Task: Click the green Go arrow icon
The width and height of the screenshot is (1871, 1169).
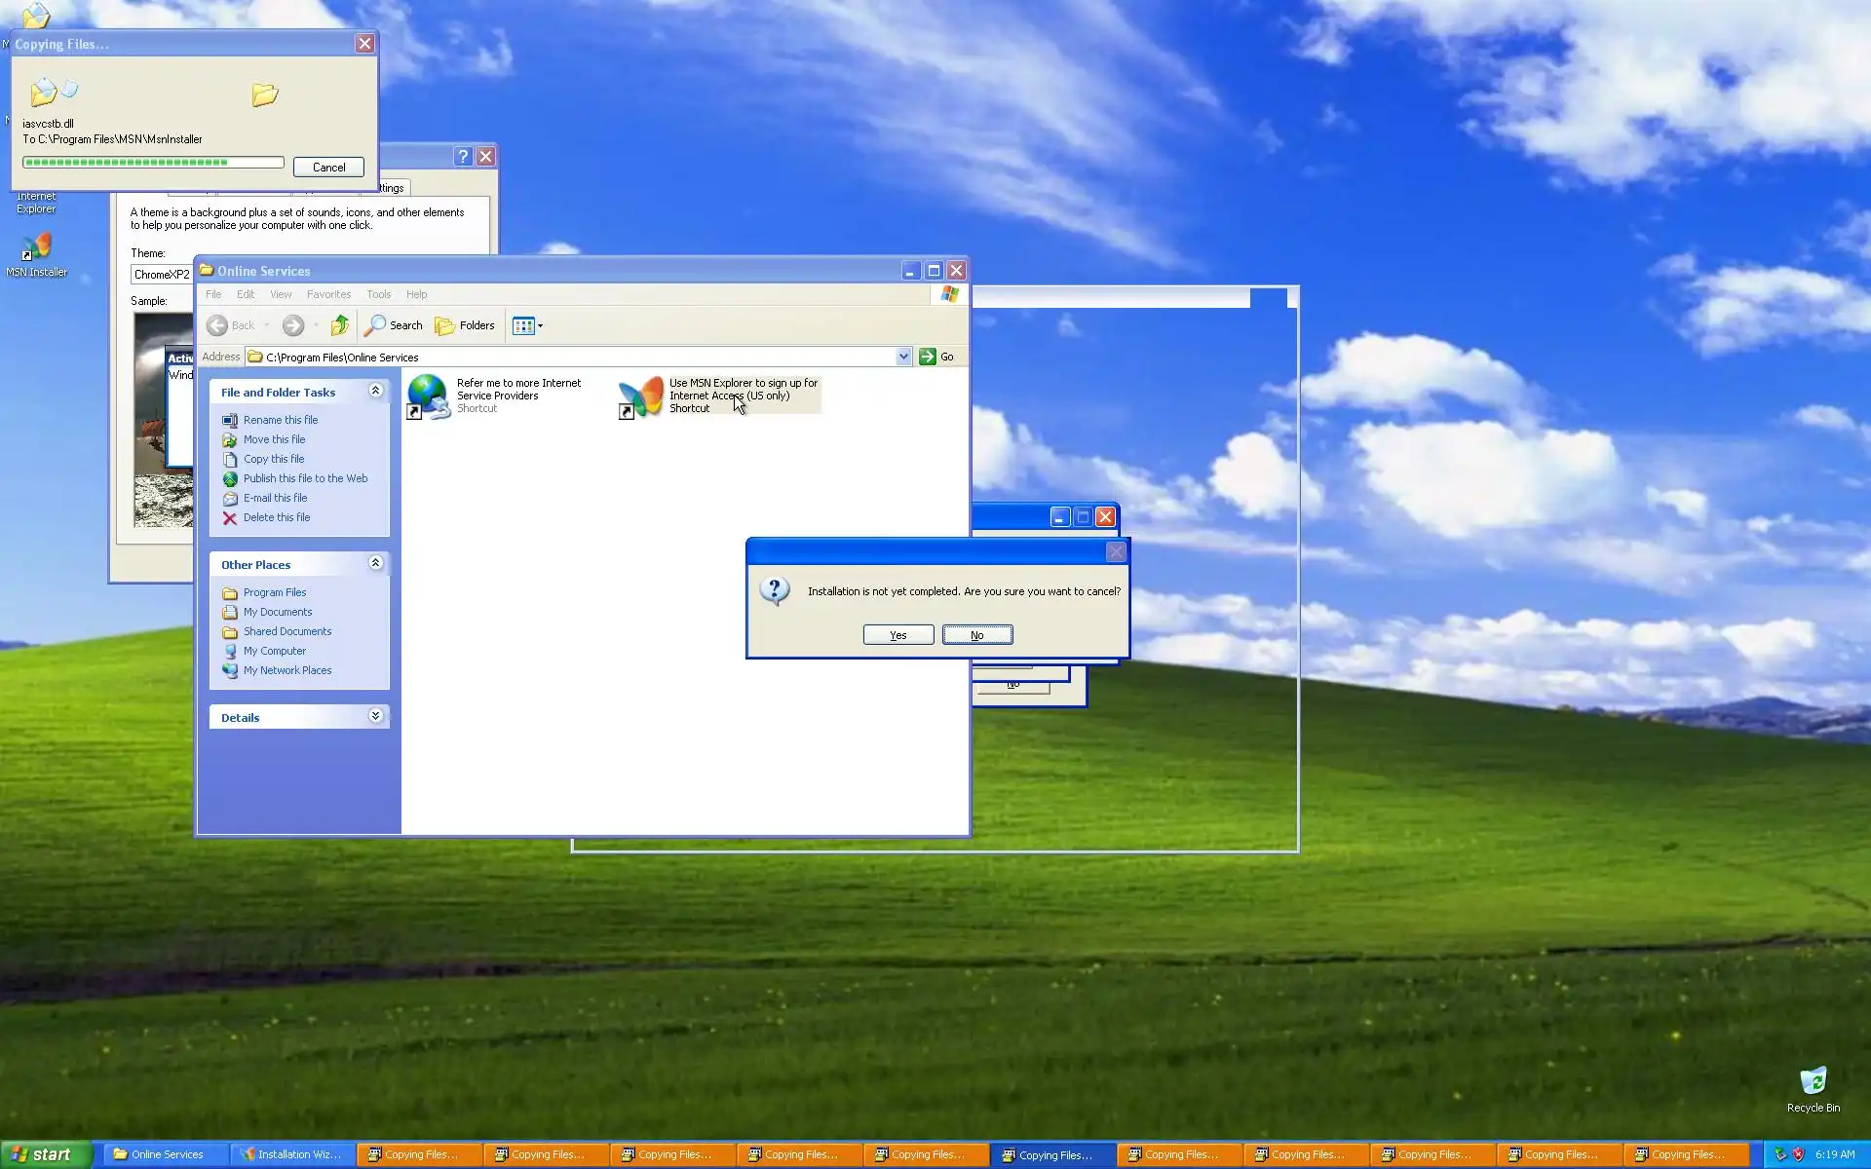Action: pyautogui.click(x=928, y=357)
